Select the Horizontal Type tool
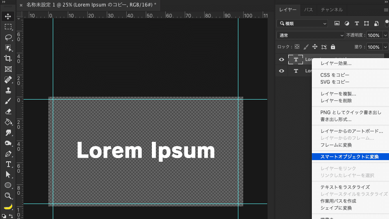389x219 pixels. (x=8, y=165)
